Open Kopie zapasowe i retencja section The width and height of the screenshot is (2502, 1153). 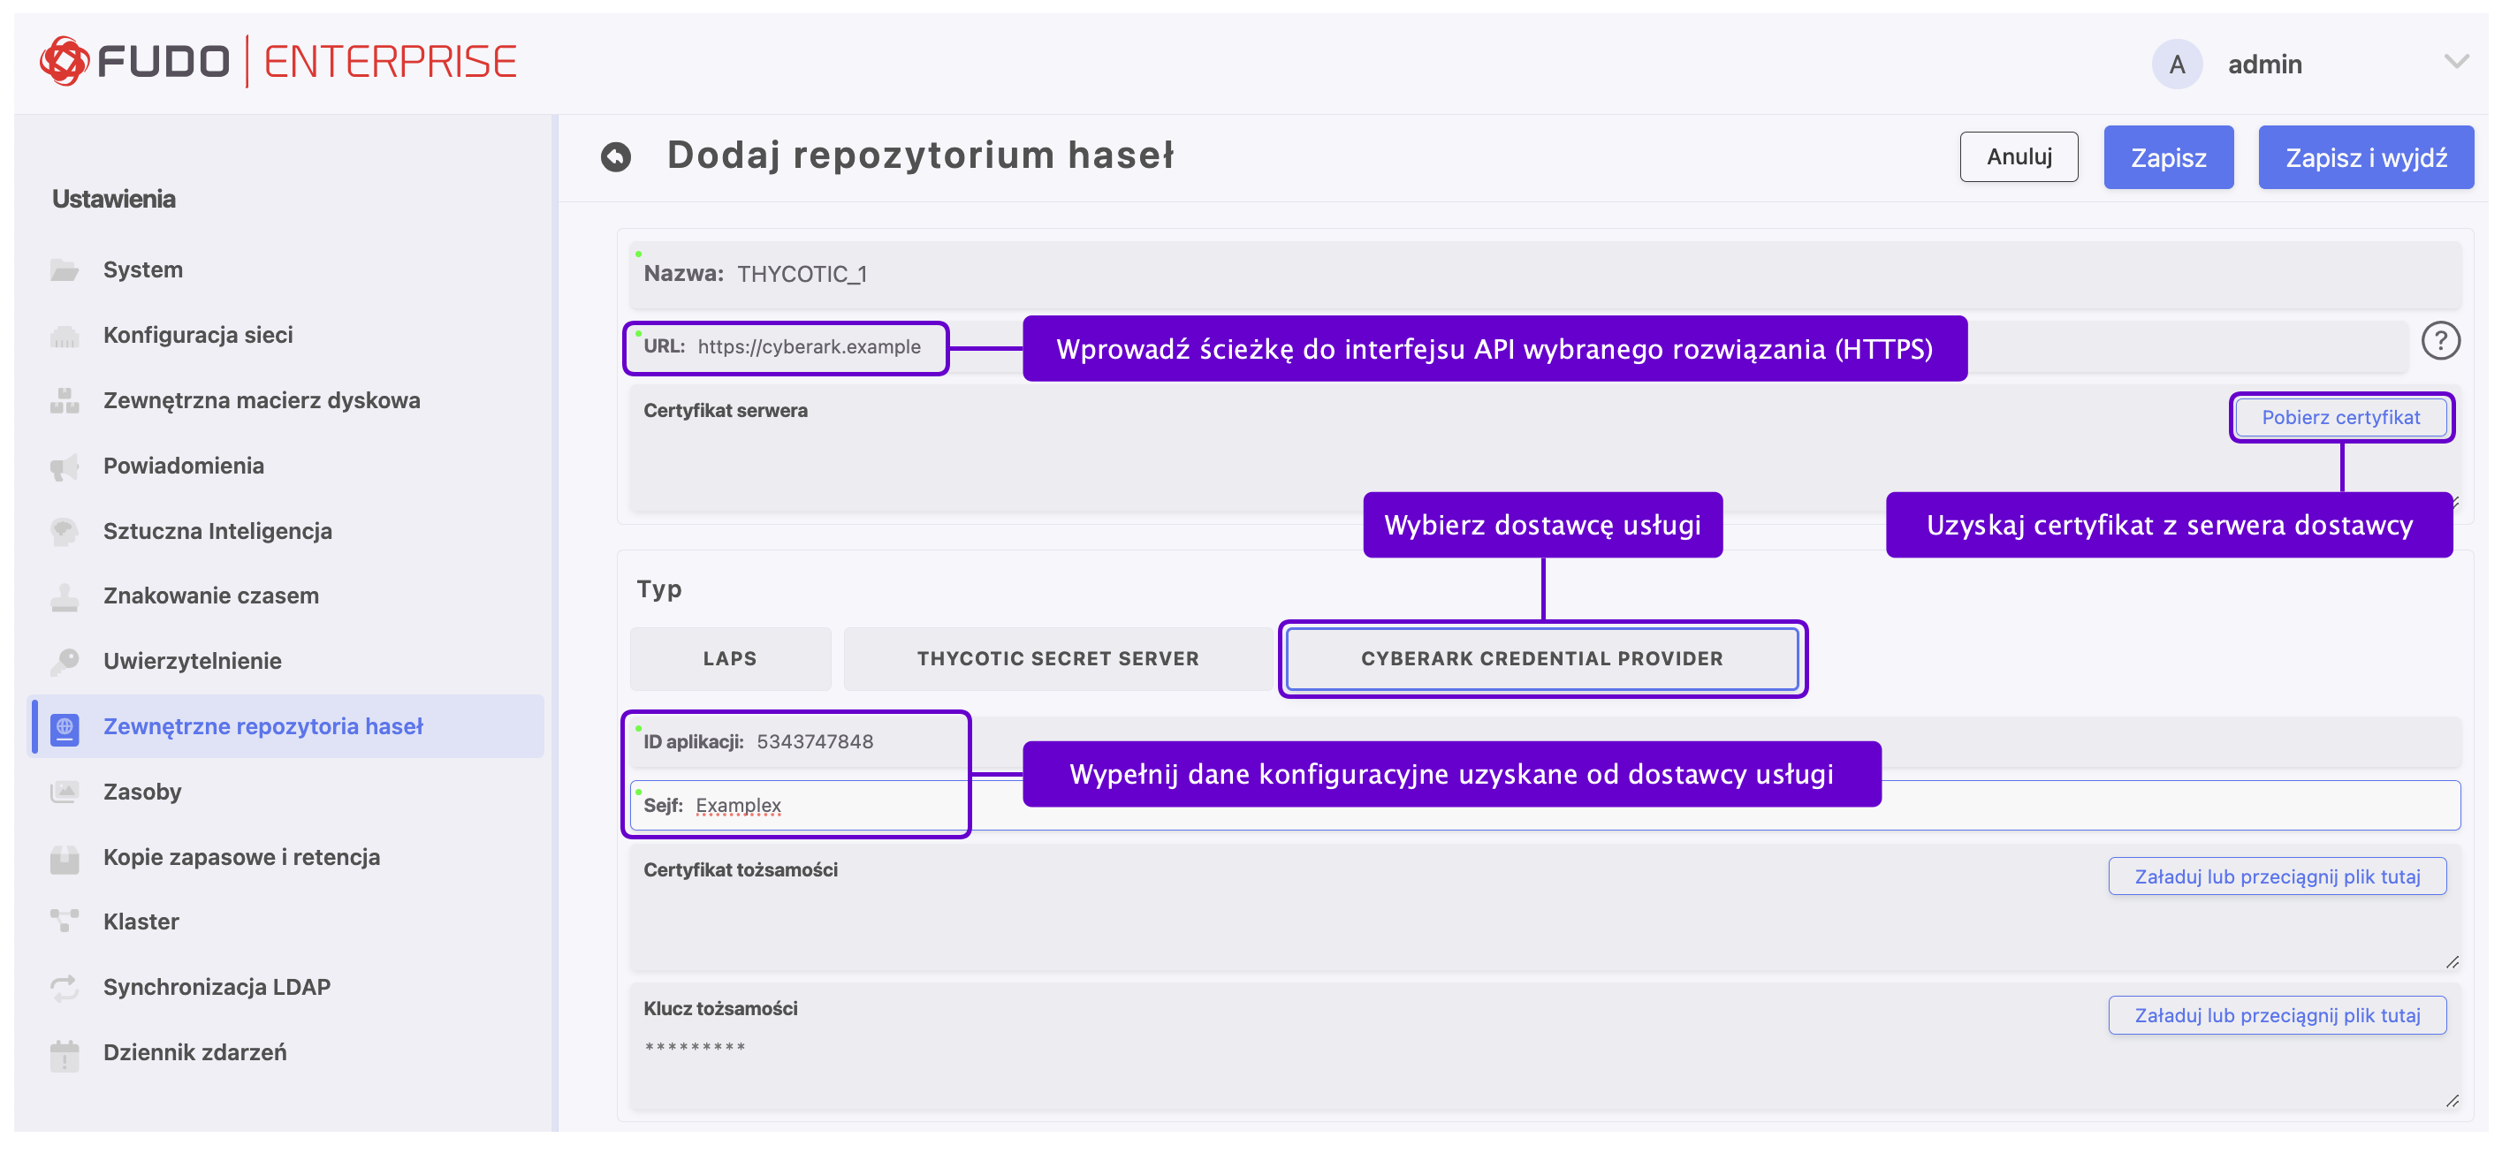[x=241, y=858]
